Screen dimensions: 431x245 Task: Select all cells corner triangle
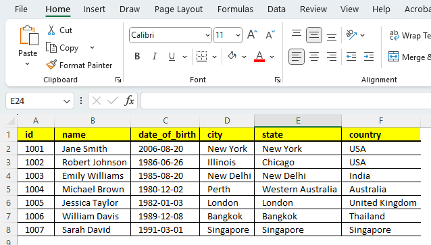click(x=11, y=121)
